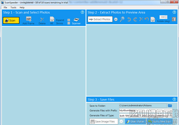
Task: Click the select-all checkmark page icon in Step 2
Action: coord(153,19)
